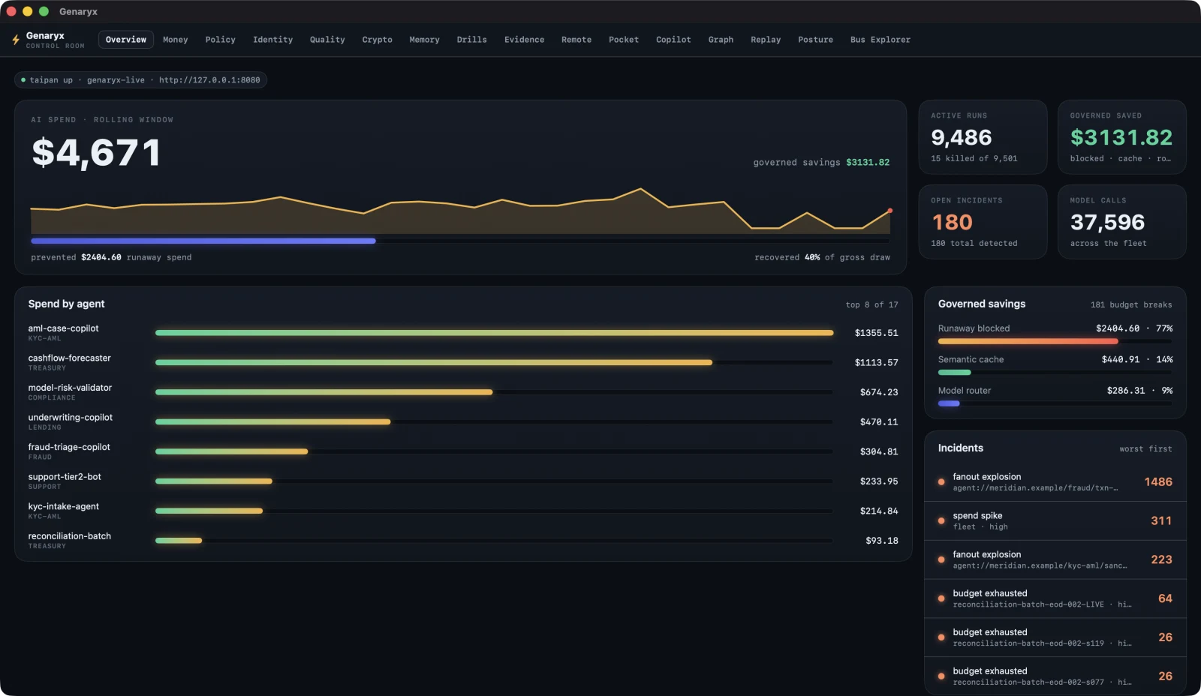Screen dimensions: 1201x696
Task: Open the fanout explosion 1486 incident
Action: [1055, 482]
